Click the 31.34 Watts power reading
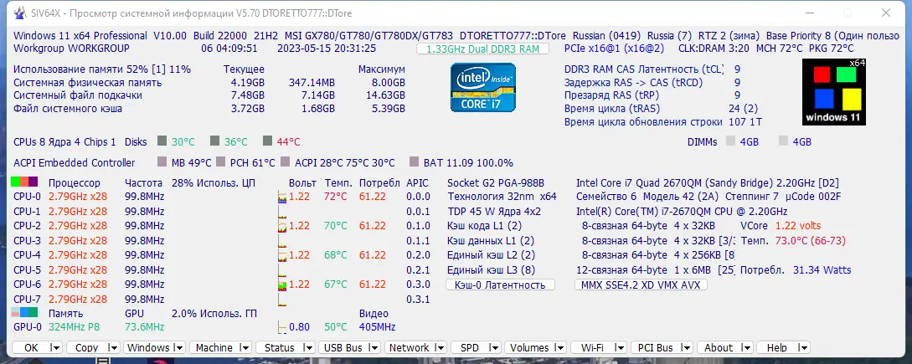This screenshot has height=364, width=912. click(822, 269)
